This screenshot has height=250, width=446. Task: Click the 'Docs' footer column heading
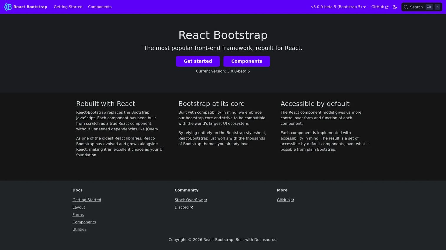tap(77, 190)
